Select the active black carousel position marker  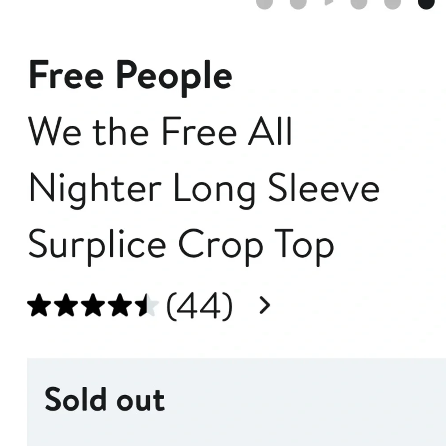tap(426, 4)
